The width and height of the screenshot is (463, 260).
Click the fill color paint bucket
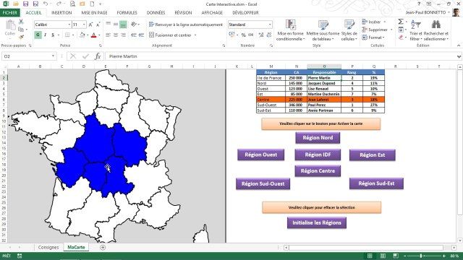pyautogui.click(x=82, y=35)
